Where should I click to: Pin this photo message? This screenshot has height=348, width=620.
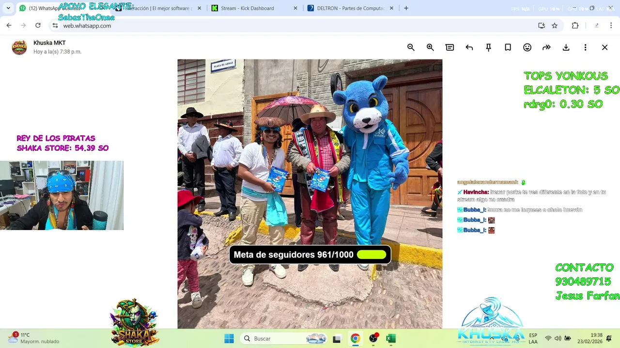[x=488, y=47]
